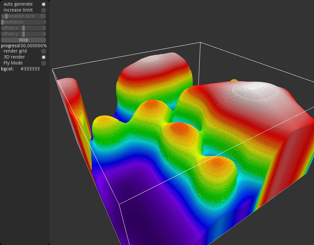Image resolution: width=314 pixels, height=245 pixels.
Task: Turn on the render grid checkbox
Action: tap(43, 51)
